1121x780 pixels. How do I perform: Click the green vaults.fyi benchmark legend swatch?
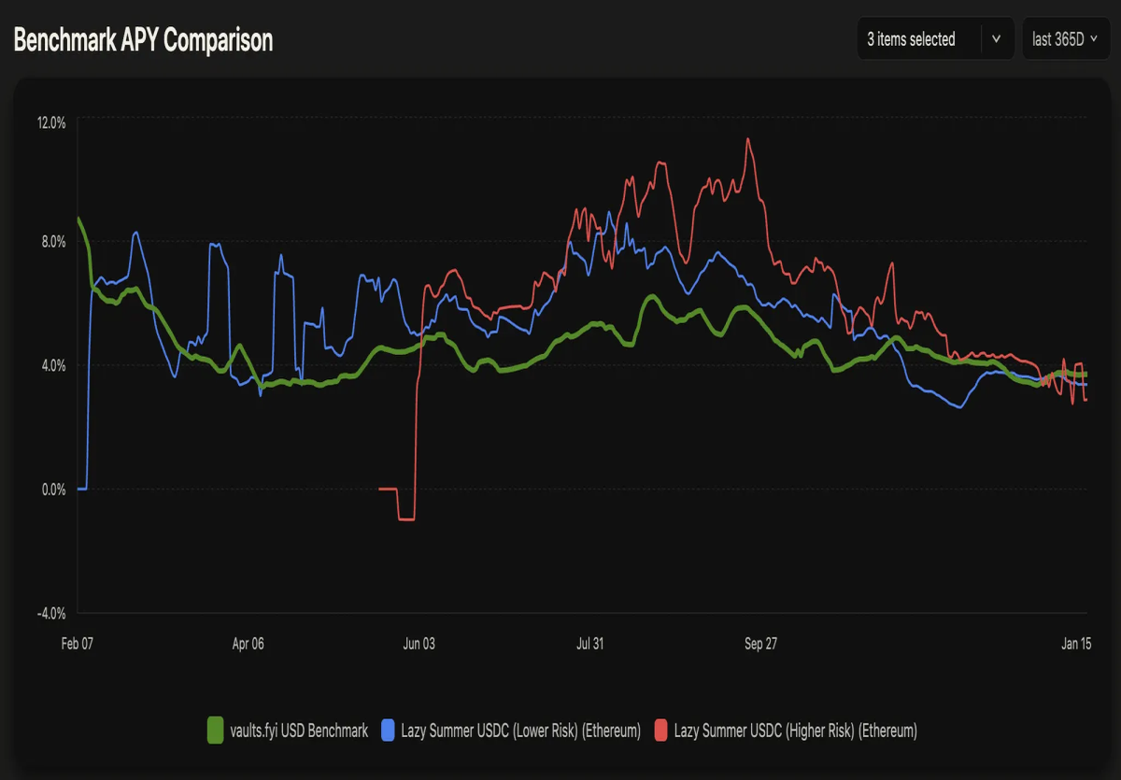click(x=215, y=730)
